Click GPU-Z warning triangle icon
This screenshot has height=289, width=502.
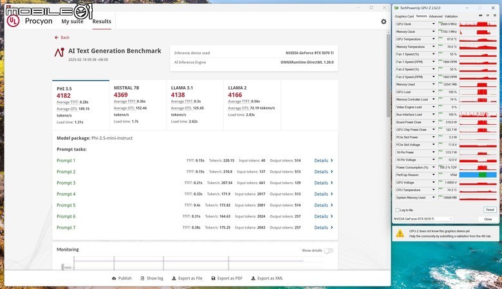point(400,233)
